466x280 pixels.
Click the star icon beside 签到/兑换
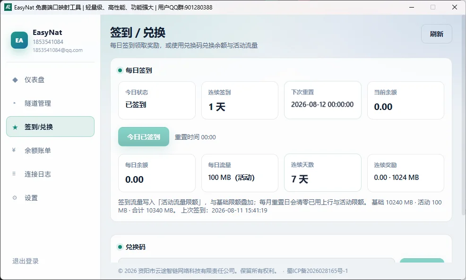15,127
